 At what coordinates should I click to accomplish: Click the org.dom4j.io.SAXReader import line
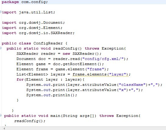(38, 33)
